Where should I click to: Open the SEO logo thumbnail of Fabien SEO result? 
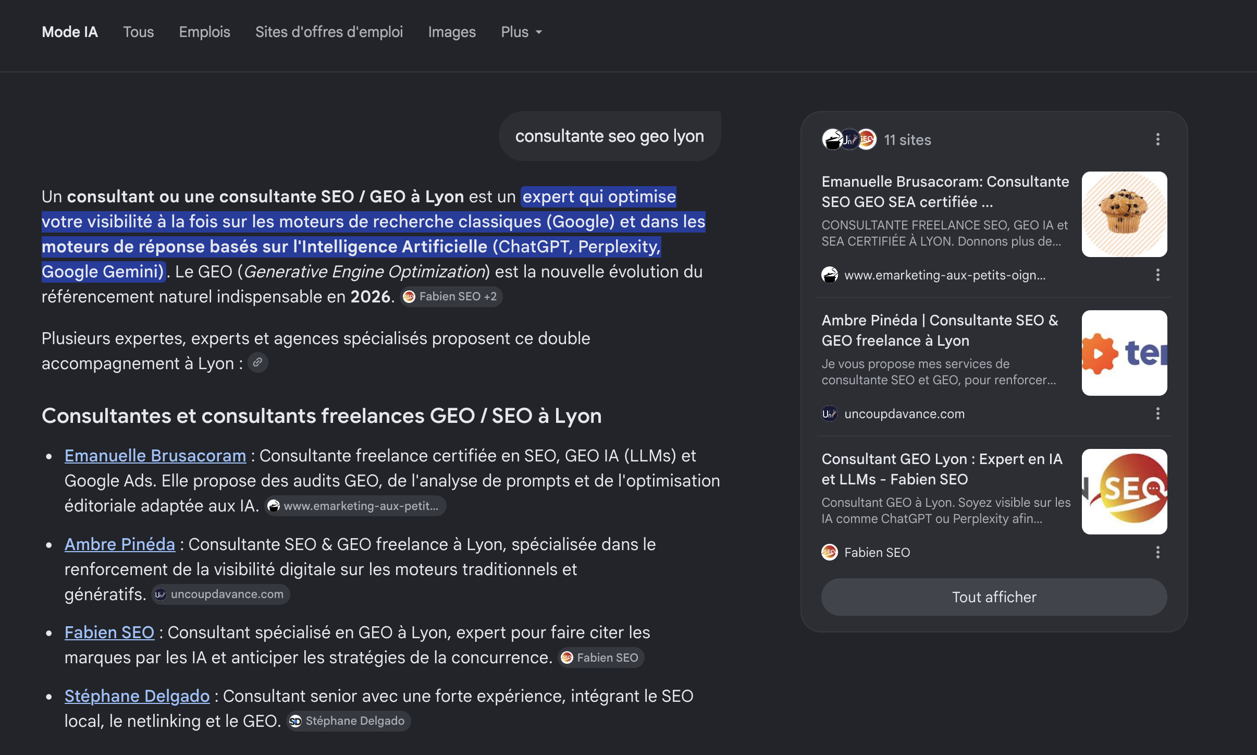(x=1124, y=492)
